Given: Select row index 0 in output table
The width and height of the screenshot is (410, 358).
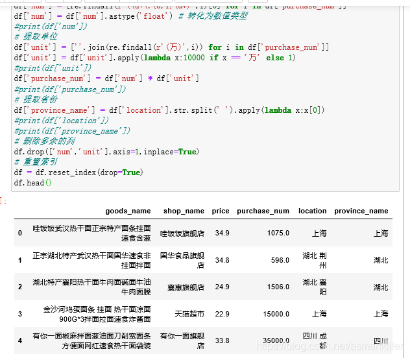Looking at the screenshot, I should [20, 233].
